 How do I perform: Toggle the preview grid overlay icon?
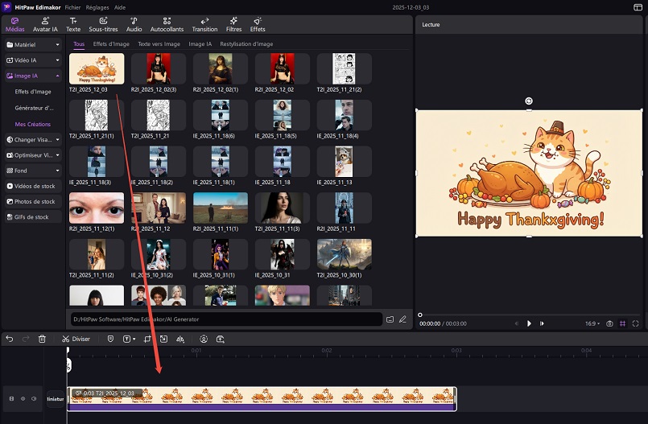[x=623, y=323]
